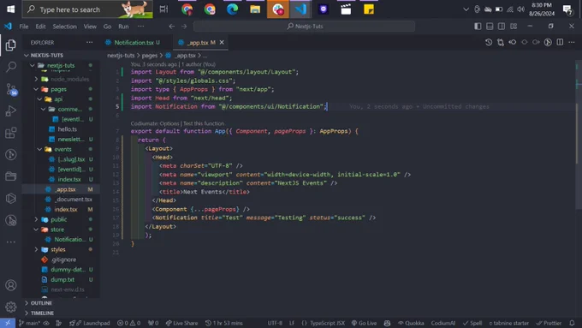The image size is (582, 328).
Task: Open notifications bell in status bar
Action: click(x=572, y=323)
